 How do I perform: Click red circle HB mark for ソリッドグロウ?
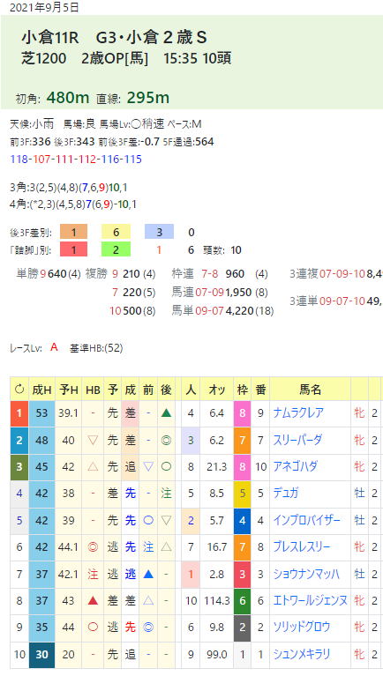tap(93, 628)
